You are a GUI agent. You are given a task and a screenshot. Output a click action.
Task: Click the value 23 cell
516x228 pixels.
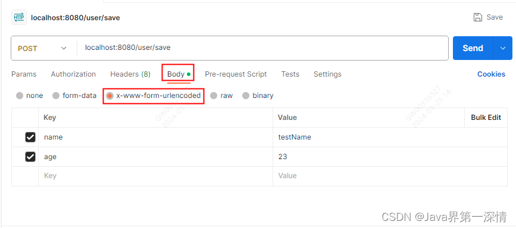click(390, 157)
